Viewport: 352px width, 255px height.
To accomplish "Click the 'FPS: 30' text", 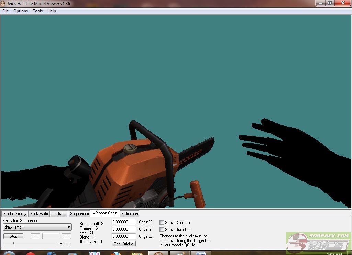I will pyautogui.click(x=86, y=233).
